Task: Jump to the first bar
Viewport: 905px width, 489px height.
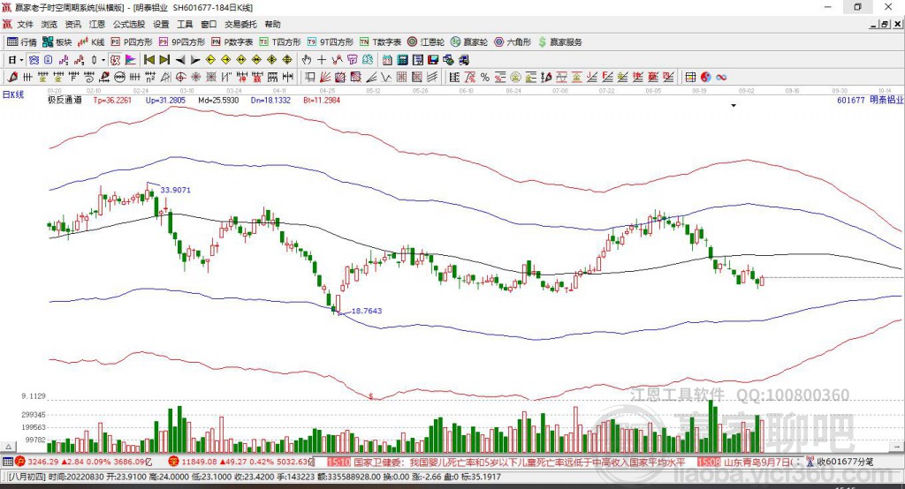Action: (x=148, y=60)
